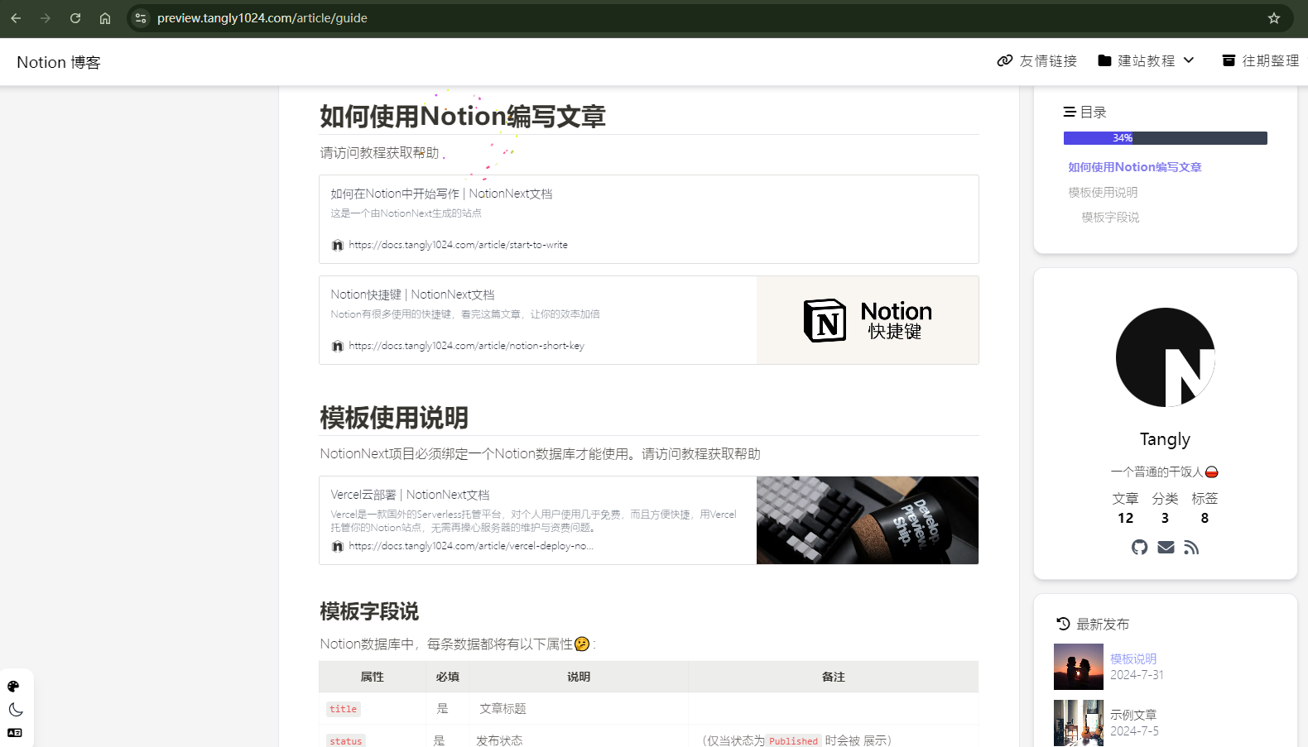Click the start-to-write URL text
The image size is (1308, 747).
pyautogui.click(x=458, y=245)
